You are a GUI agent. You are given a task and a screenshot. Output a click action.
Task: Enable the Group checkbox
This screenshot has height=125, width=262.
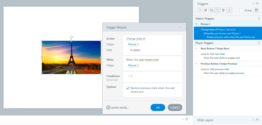[241, 10]
